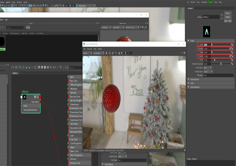Collapse the Flakes section
The image size is (236, 166).
[x=188, y=41]
